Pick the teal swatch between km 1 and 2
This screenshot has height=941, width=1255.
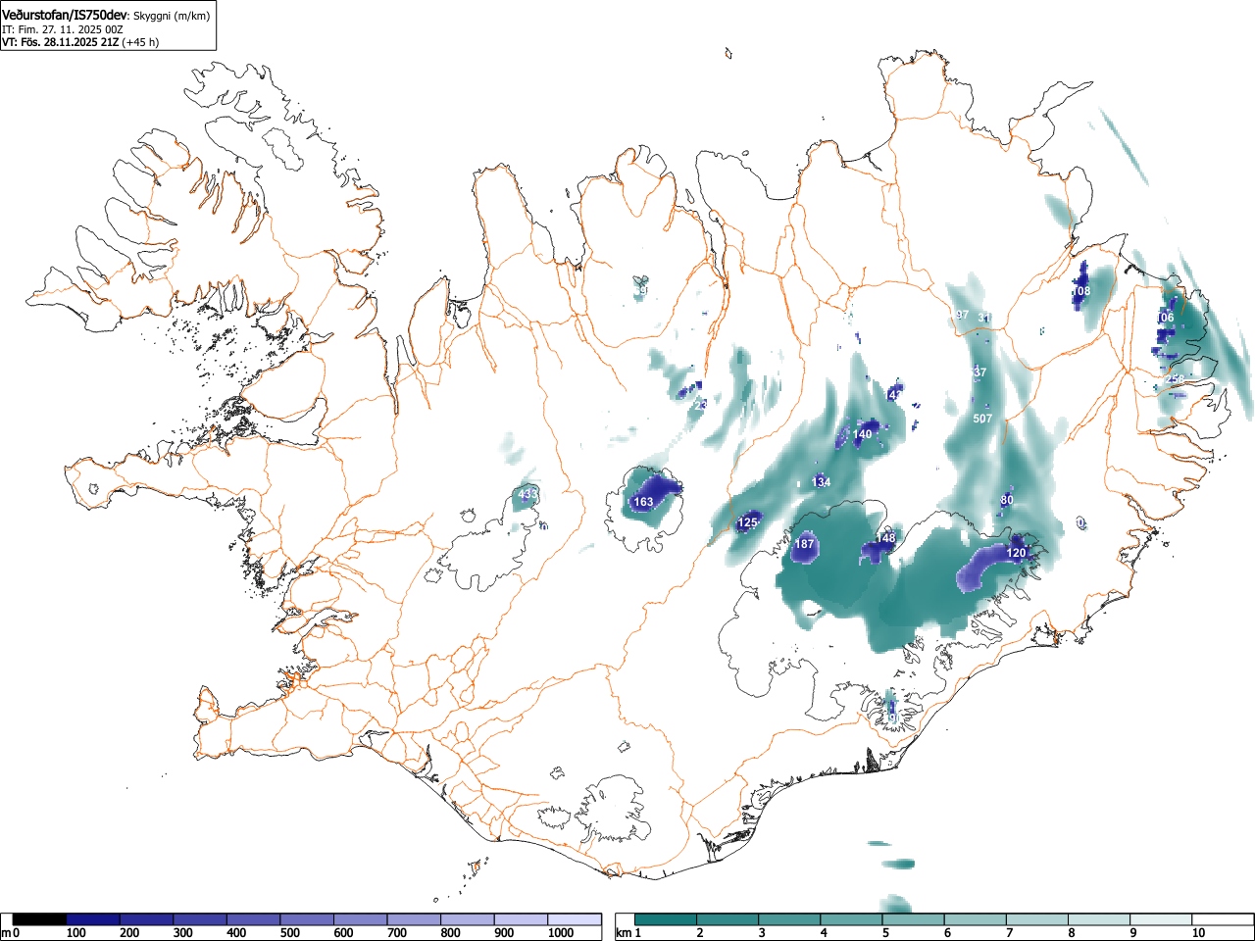(667, 919)
